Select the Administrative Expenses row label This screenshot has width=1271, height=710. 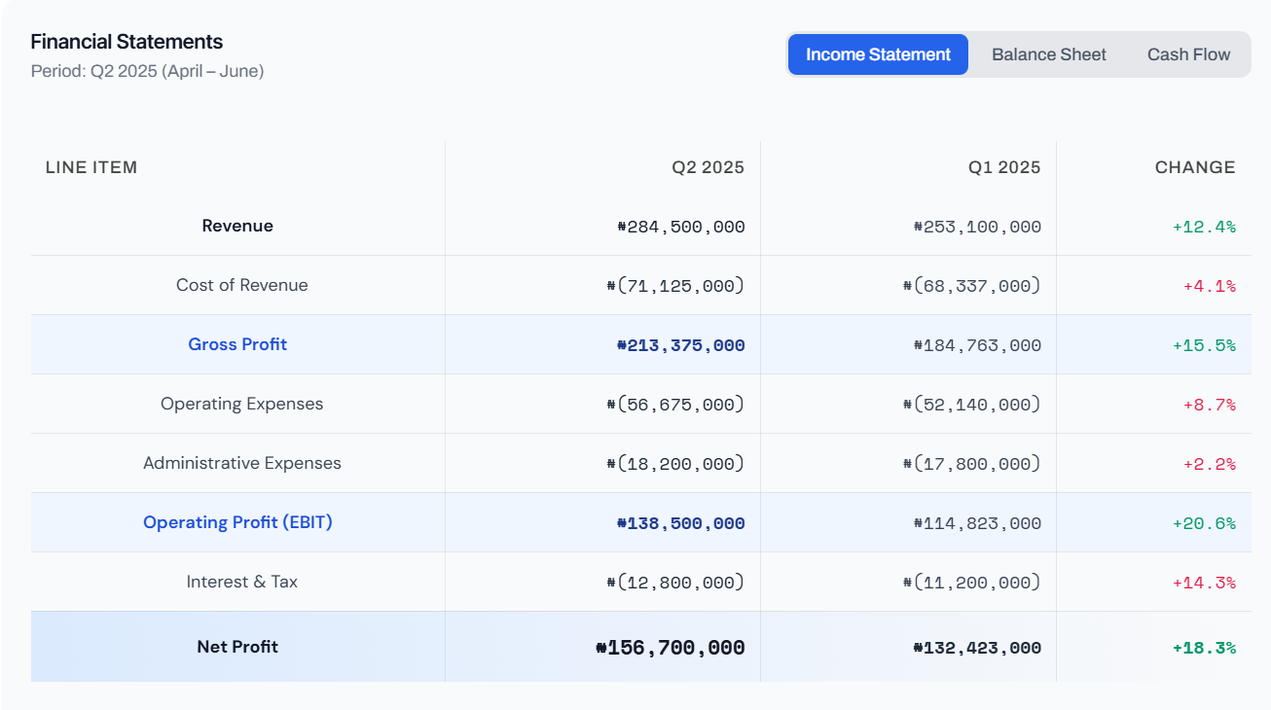pos(241,463)
